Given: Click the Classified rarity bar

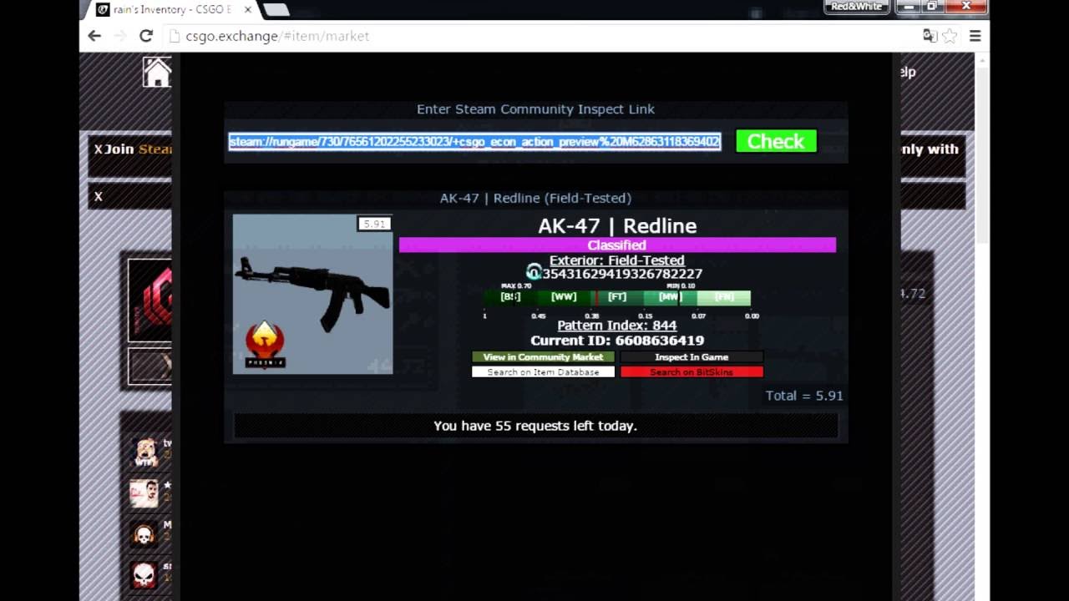Looking at the screenshot, I should pos(617,245).
